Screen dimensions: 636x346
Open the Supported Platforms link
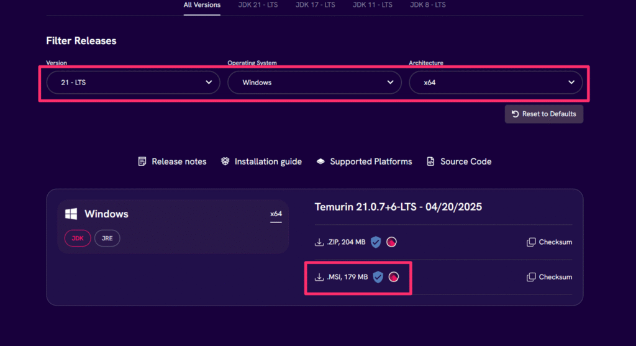tap(364, 162)
